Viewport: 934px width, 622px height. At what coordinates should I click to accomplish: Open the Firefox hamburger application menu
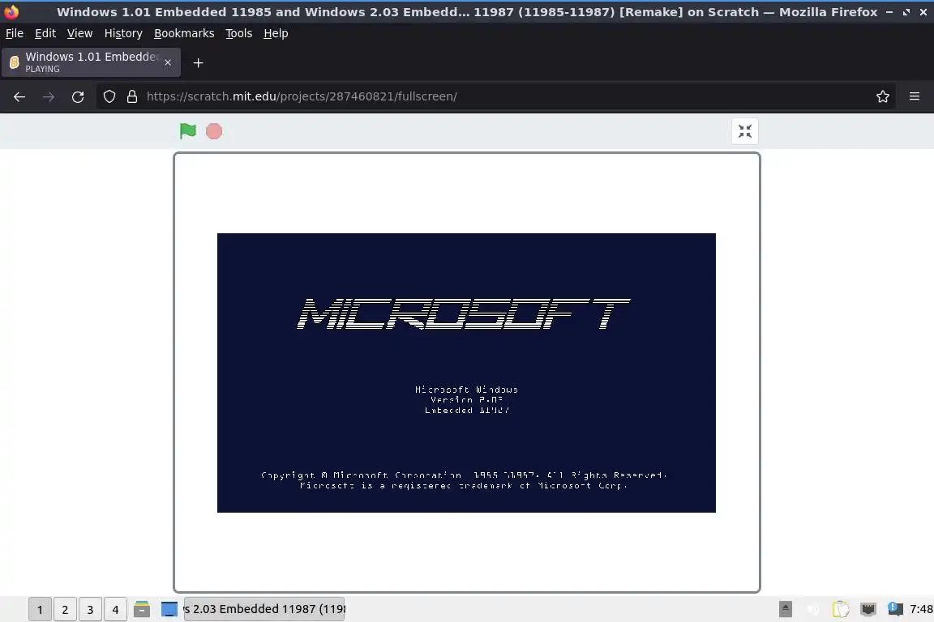click(915, 96)
